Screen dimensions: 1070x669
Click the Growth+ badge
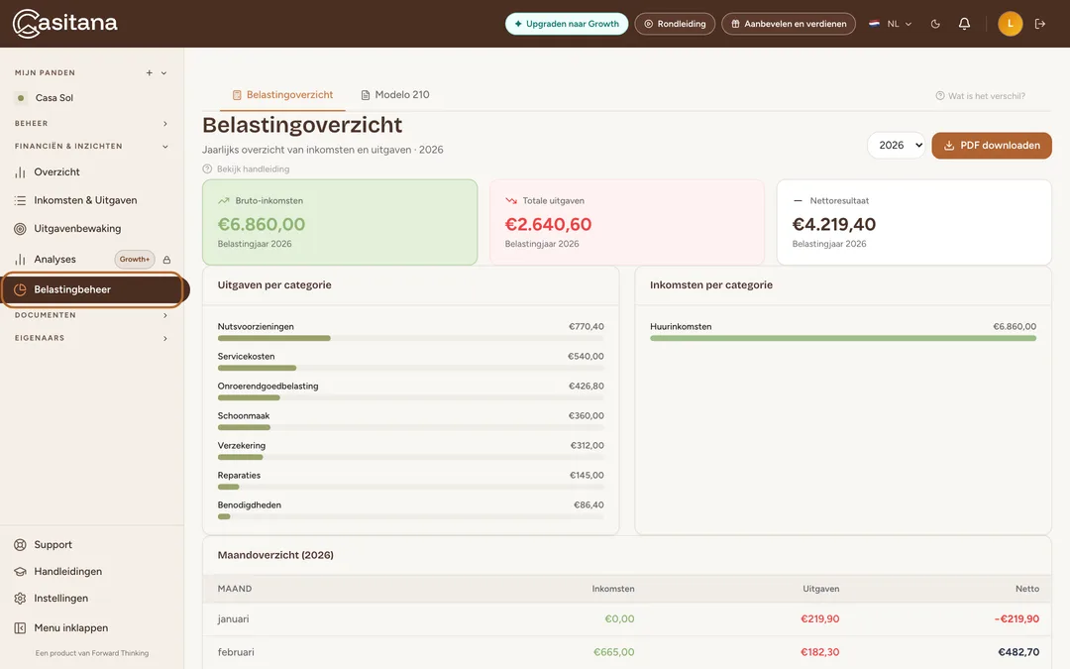coord(135,260)
